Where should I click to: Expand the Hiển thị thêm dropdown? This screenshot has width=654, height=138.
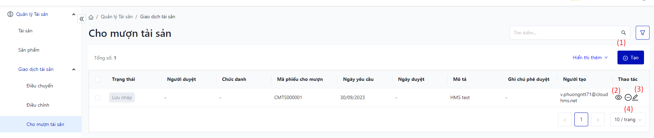(x=590, y=57)
